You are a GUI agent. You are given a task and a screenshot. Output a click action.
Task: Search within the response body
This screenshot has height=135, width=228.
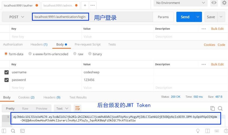[x=220, y=108]
